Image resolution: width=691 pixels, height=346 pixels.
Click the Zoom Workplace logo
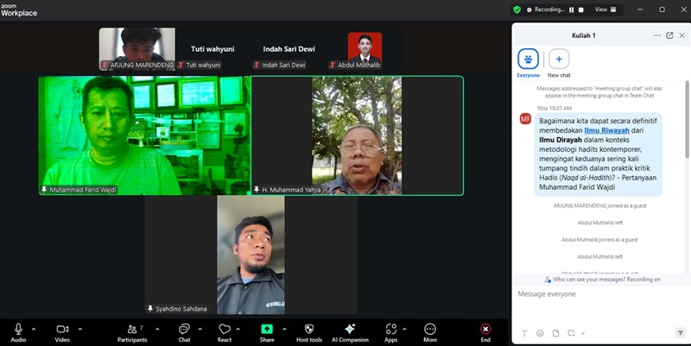(x=19, y=10)
